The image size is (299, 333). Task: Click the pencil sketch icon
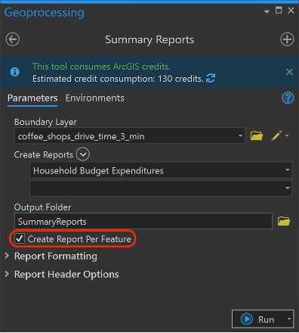[x=276, y=135]
